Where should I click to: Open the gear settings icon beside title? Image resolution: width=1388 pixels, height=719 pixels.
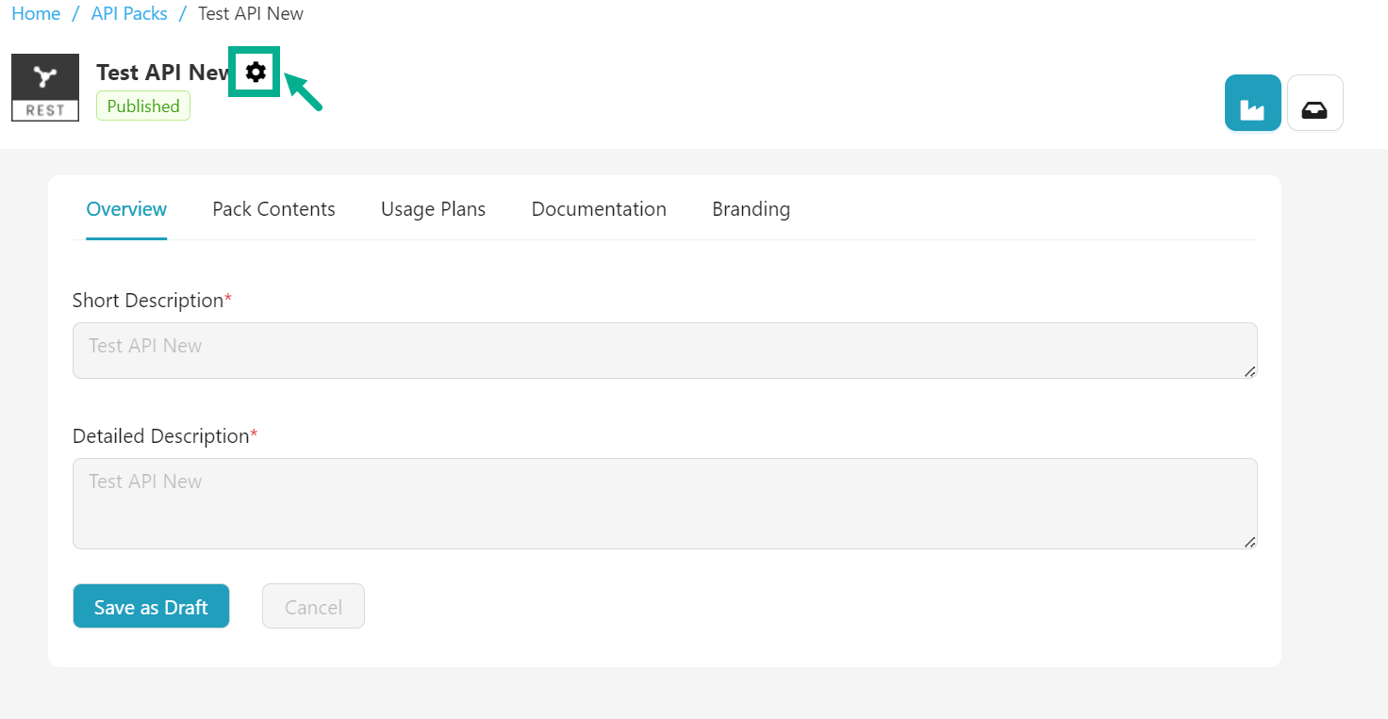click(x=256, y=72)
